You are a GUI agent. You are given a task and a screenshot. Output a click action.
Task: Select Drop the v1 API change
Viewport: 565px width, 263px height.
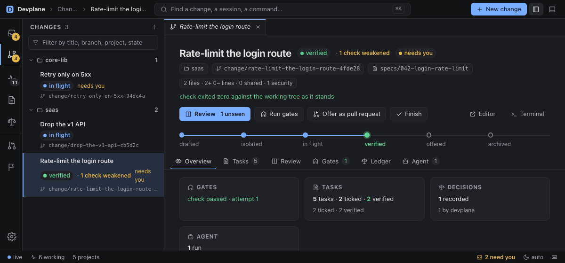93,135
